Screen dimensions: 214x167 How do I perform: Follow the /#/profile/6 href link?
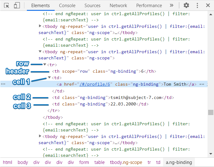click(97, 84)
